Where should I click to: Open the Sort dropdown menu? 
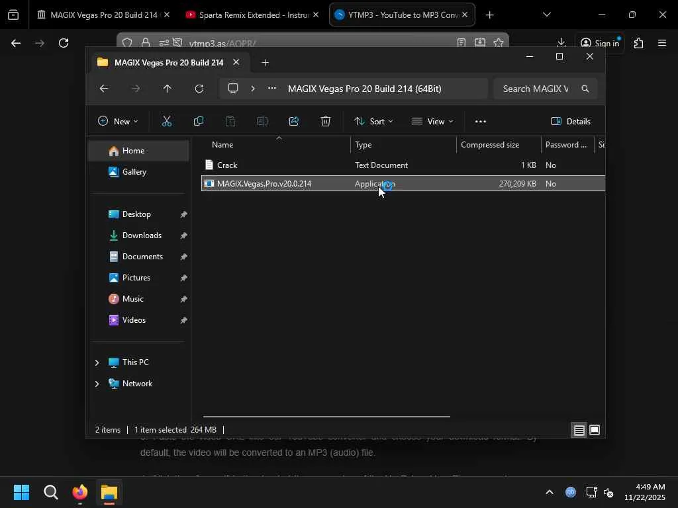click(x=373, y=122)
